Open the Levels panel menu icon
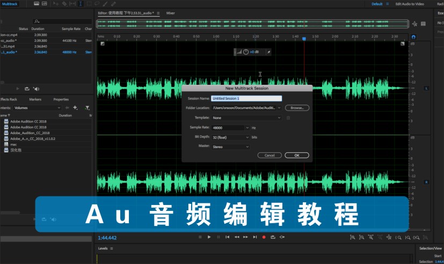 [112, 248]
